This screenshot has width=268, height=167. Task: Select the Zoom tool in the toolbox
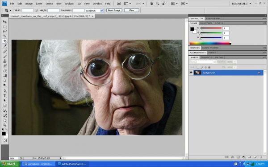(4, 125)
